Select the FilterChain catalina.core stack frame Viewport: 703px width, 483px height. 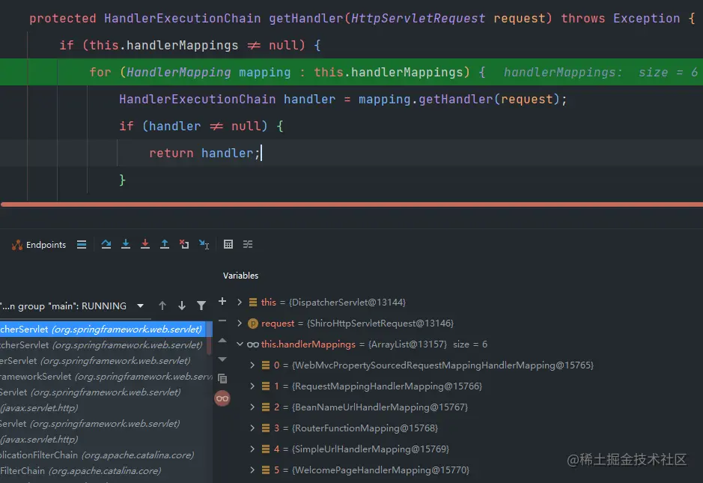(106, 471)
